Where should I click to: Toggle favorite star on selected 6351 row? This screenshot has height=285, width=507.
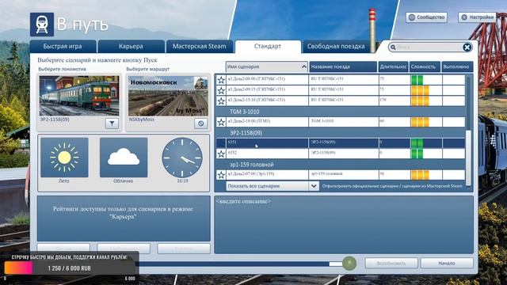[x=221, y=142]
